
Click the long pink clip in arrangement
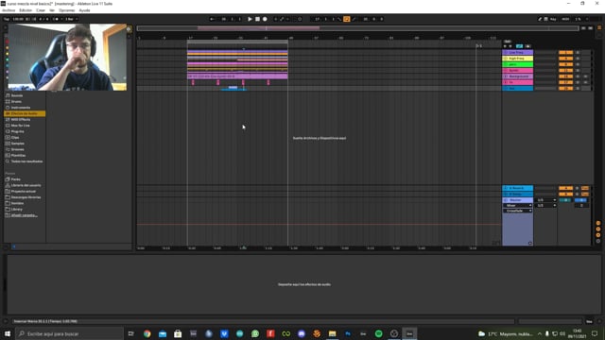click(237, 76)
